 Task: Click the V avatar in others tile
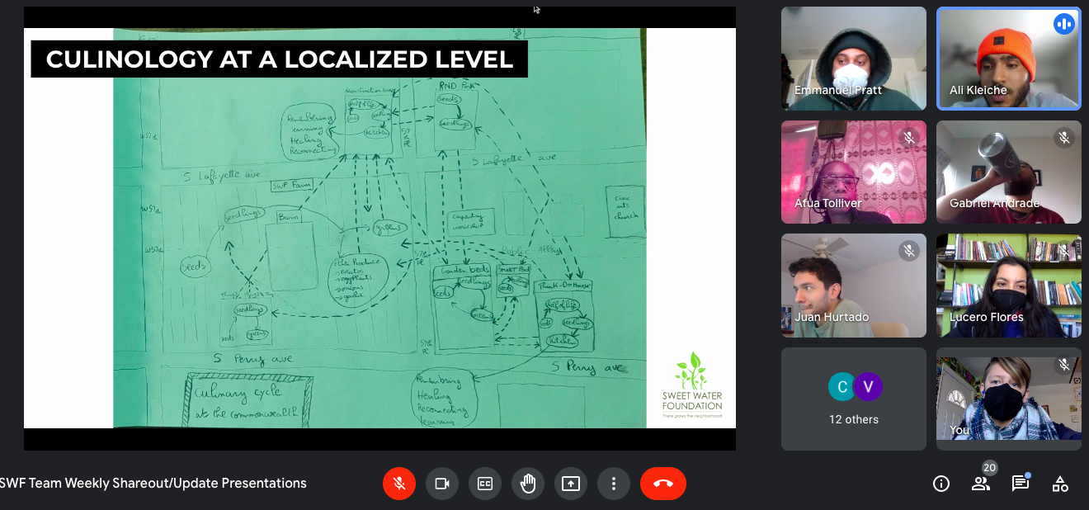(868, 386)
